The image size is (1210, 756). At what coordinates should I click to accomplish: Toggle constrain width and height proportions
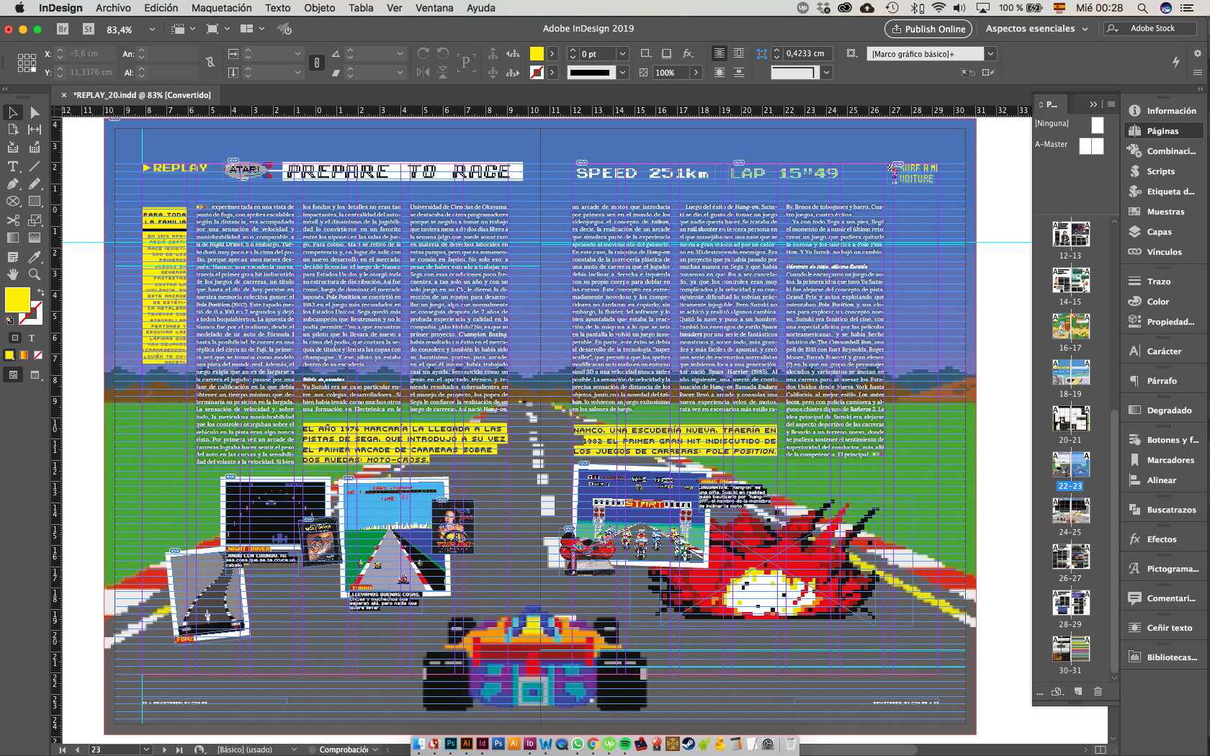210,63
